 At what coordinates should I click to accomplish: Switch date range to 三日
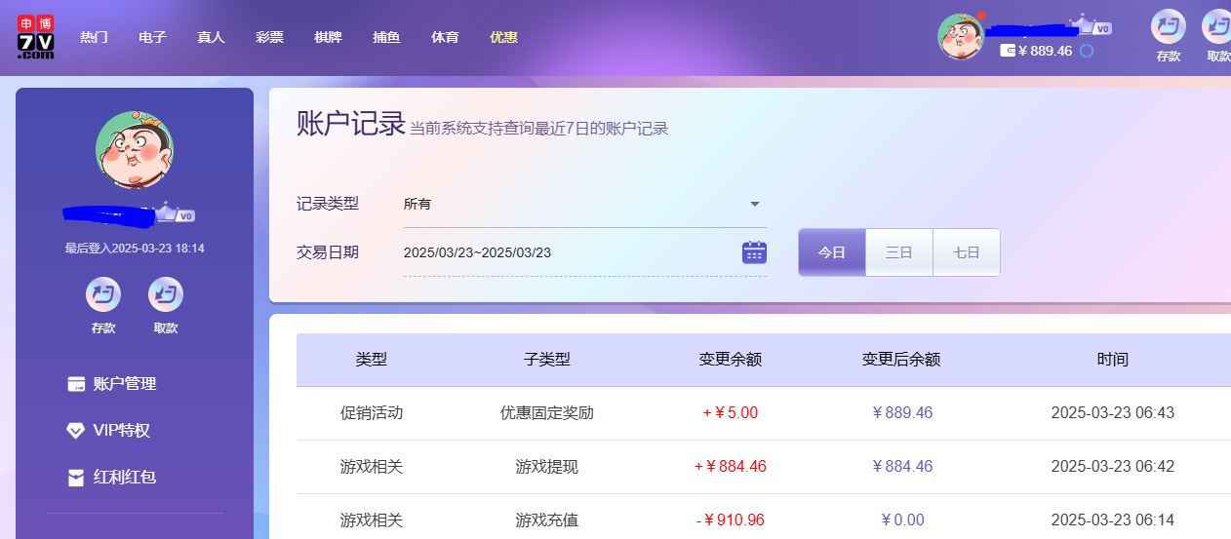[x=898, y=252]
